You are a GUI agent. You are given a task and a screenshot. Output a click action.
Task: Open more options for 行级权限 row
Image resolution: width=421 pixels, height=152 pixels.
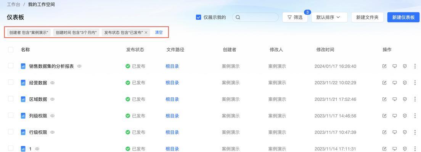[x=415, y=132]
